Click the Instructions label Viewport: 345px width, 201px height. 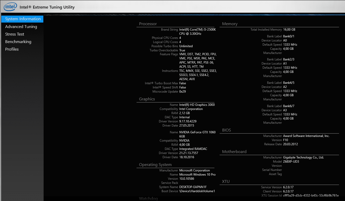[x=170, y=71]
